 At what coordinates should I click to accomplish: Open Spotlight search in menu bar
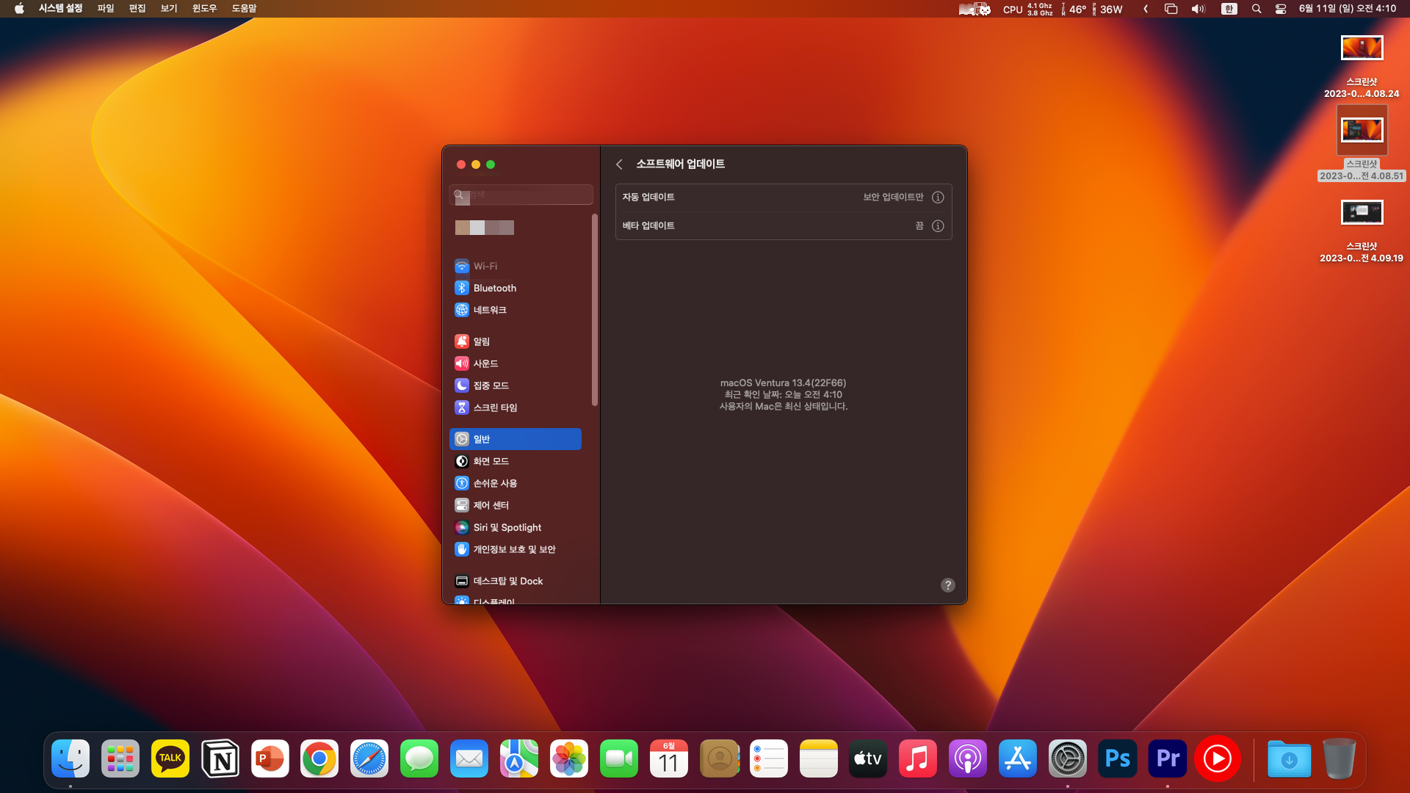[x=1257, y=9]
